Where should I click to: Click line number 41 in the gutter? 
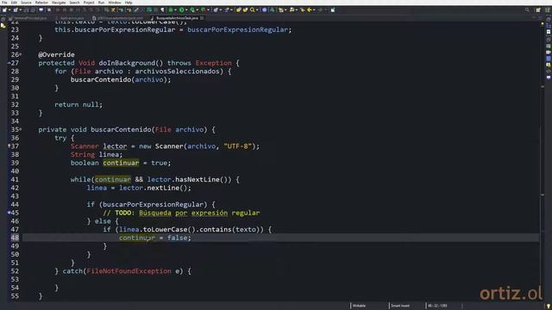[x=15, y=179]
